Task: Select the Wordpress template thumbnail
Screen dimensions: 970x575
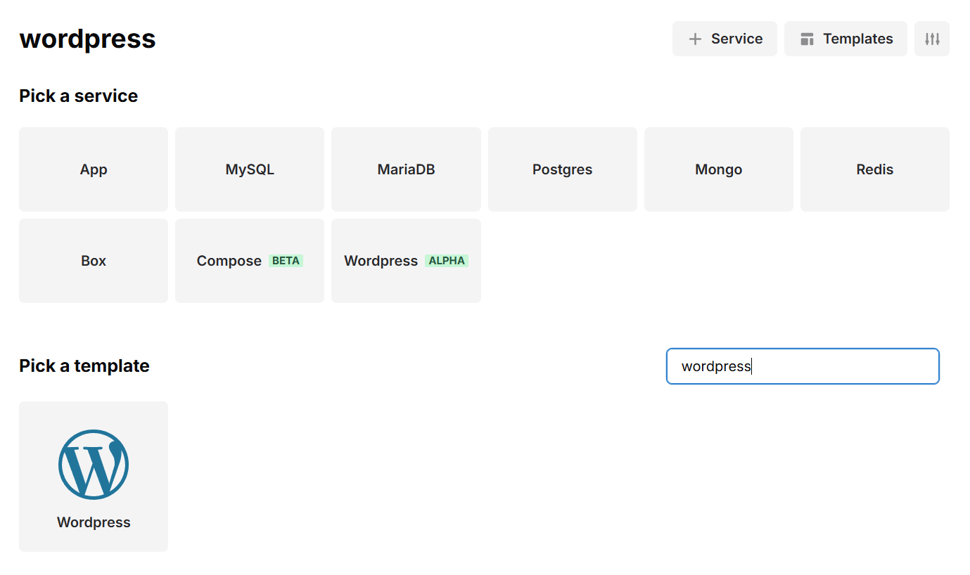Action: tap(94, 477)
